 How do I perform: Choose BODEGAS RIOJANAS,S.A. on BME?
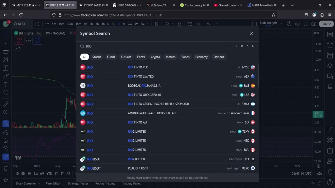(167, 86)
